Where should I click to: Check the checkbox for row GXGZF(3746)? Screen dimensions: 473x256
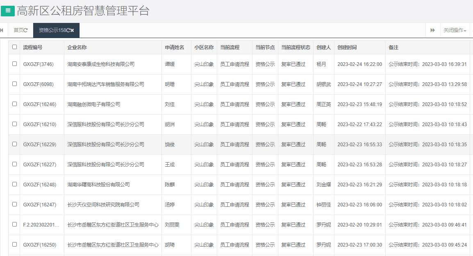[x=14, y=64]
